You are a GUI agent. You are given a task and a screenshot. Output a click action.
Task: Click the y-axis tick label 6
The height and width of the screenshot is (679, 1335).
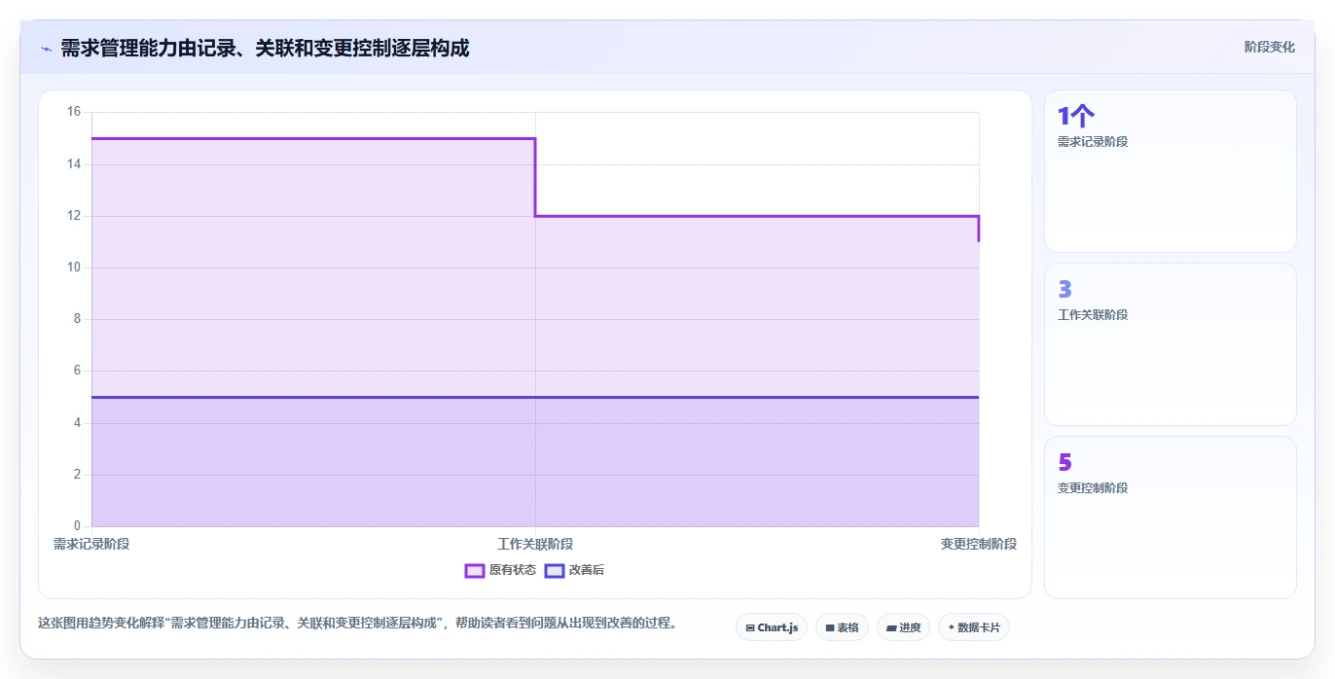coord(78,371)
